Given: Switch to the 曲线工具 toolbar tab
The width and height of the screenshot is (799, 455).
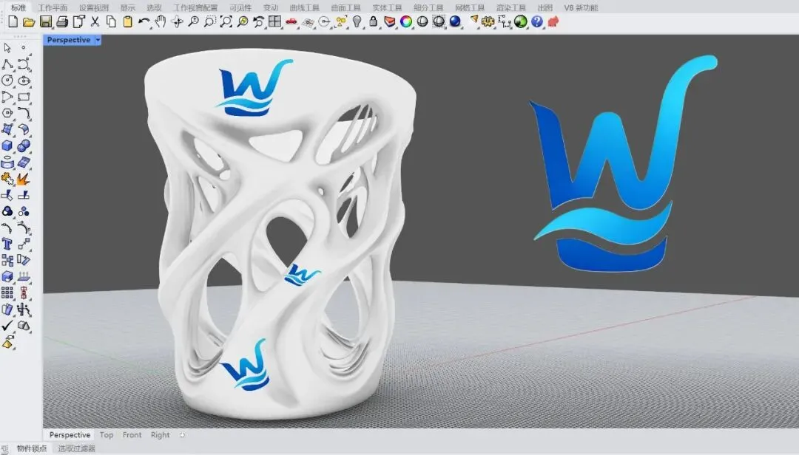Looking at the screenshot, I should 305,7.
